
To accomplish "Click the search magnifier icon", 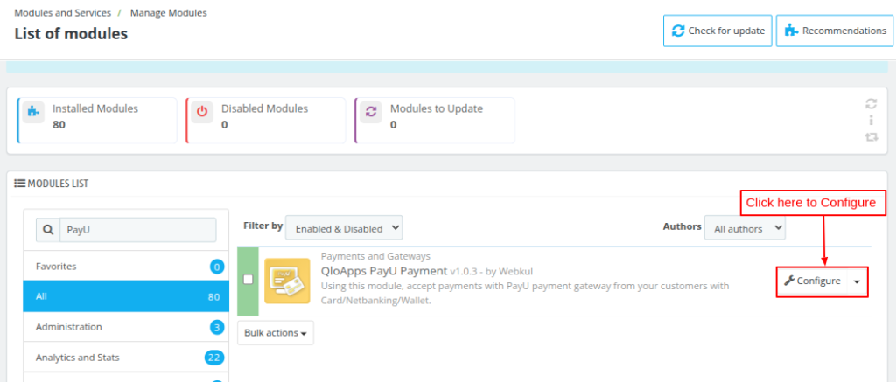I will point(48,230).
